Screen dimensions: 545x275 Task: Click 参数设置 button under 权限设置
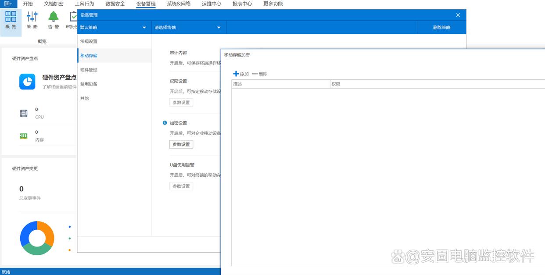181,102
